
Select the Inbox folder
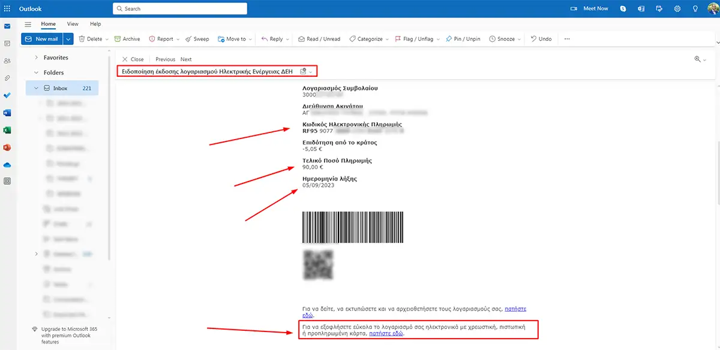pyautogui.click(x=62, y=88)
